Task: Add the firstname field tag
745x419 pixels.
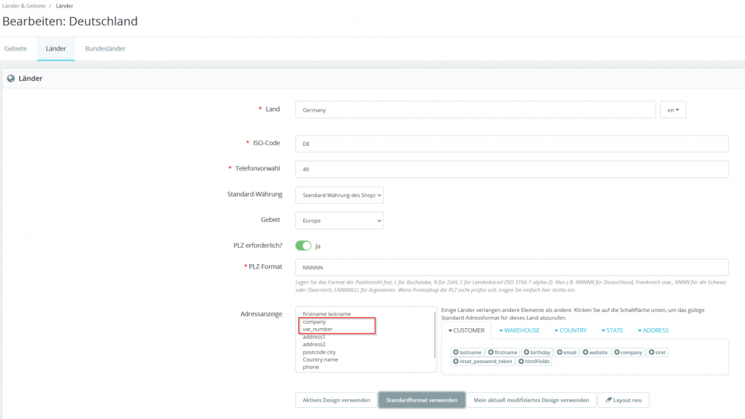Action: pyautogui.click(x=502, y=352)
